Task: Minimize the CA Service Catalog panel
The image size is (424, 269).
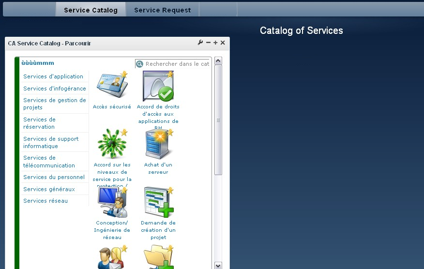Action: [x=208, y=43]
